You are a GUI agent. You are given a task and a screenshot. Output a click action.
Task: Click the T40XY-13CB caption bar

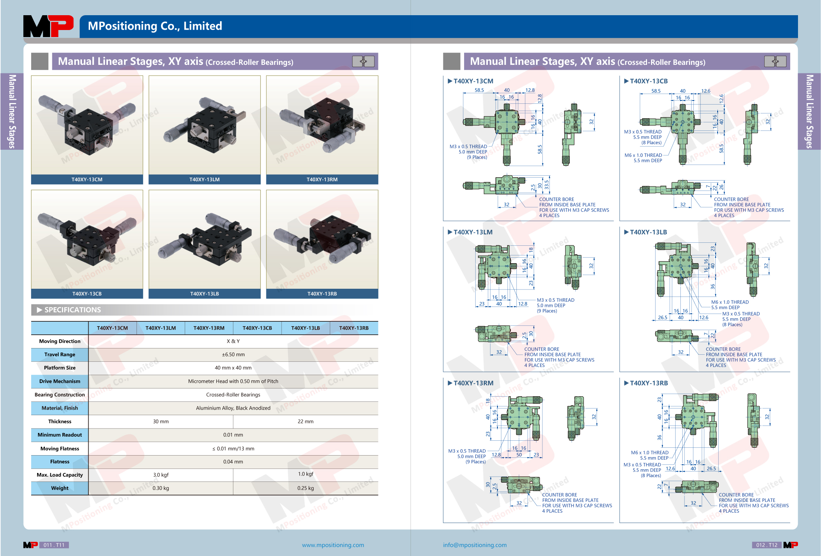87,294
